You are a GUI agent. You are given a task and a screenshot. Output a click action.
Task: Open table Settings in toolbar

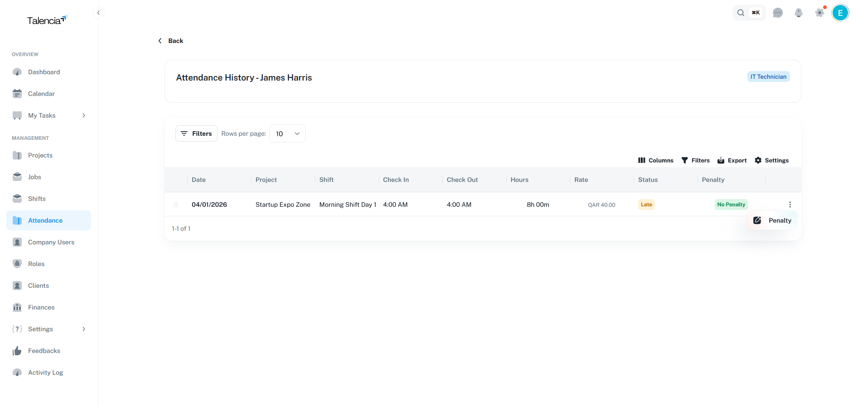(x=772, y=160)
